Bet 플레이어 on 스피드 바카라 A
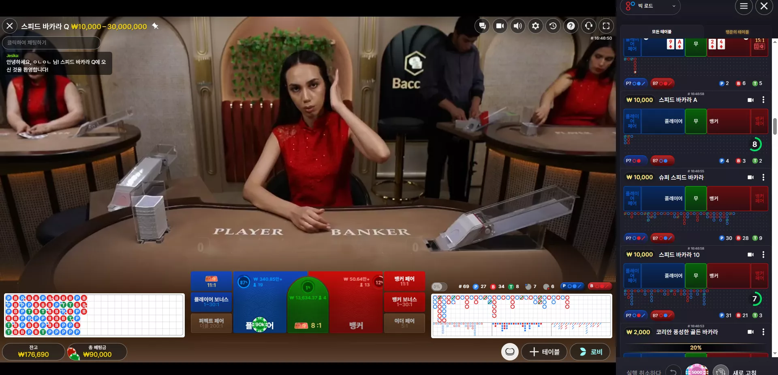 pyautogui.click(x=663, y=121)
